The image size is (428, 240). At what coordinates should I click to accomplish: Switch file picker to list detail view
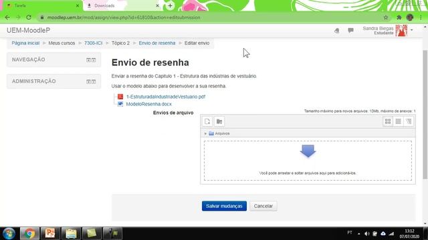399,121
